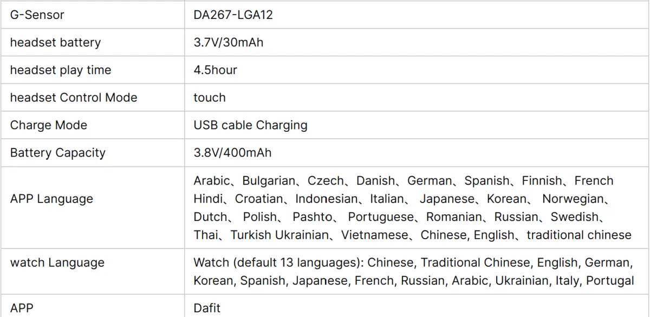The width and height of the screenshot is (650, 317).
Task: Click the 3.7V/30mAh value text
Action: (x=228, y=43)
